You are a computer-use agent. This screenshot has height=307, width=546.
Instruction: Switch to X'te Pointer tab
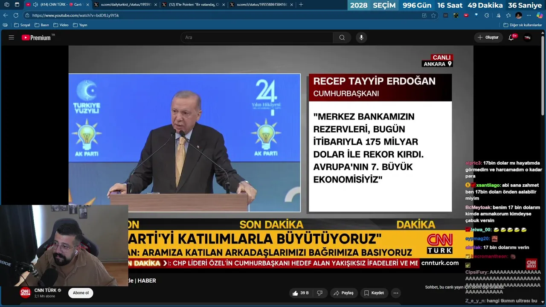point(193,5)
